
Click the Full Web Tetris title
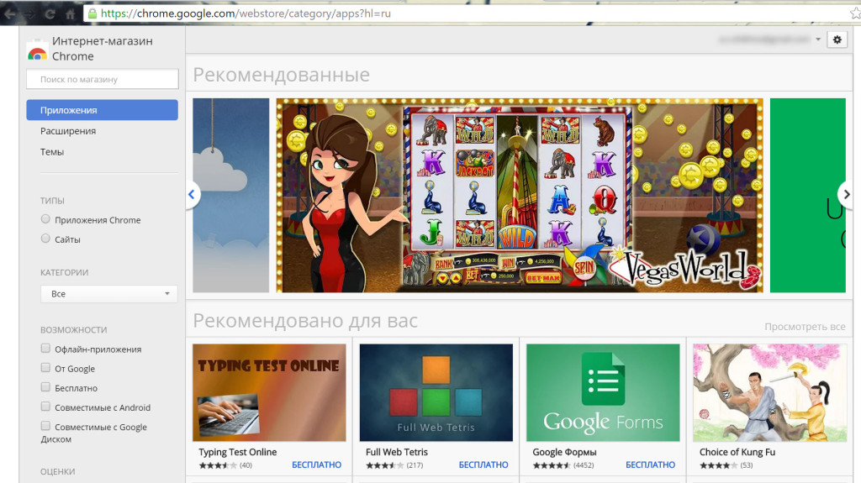pyautogui.click(x=397, y=452)
